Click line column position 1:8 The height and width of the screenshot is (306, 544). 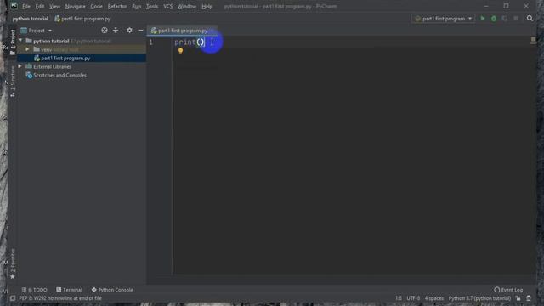[399, 298]
